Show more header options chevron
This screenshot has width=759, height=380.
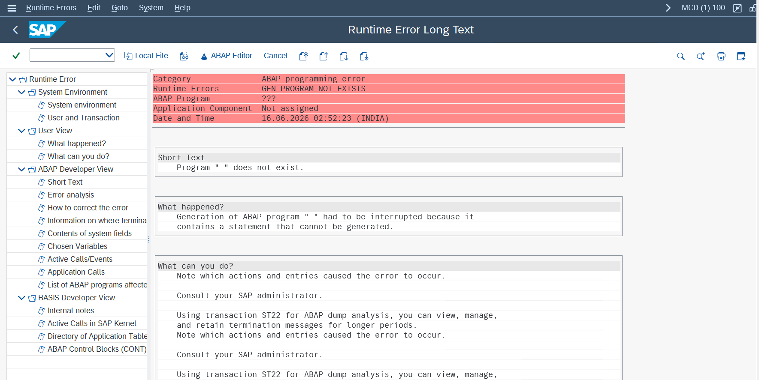tap(668, 8)
